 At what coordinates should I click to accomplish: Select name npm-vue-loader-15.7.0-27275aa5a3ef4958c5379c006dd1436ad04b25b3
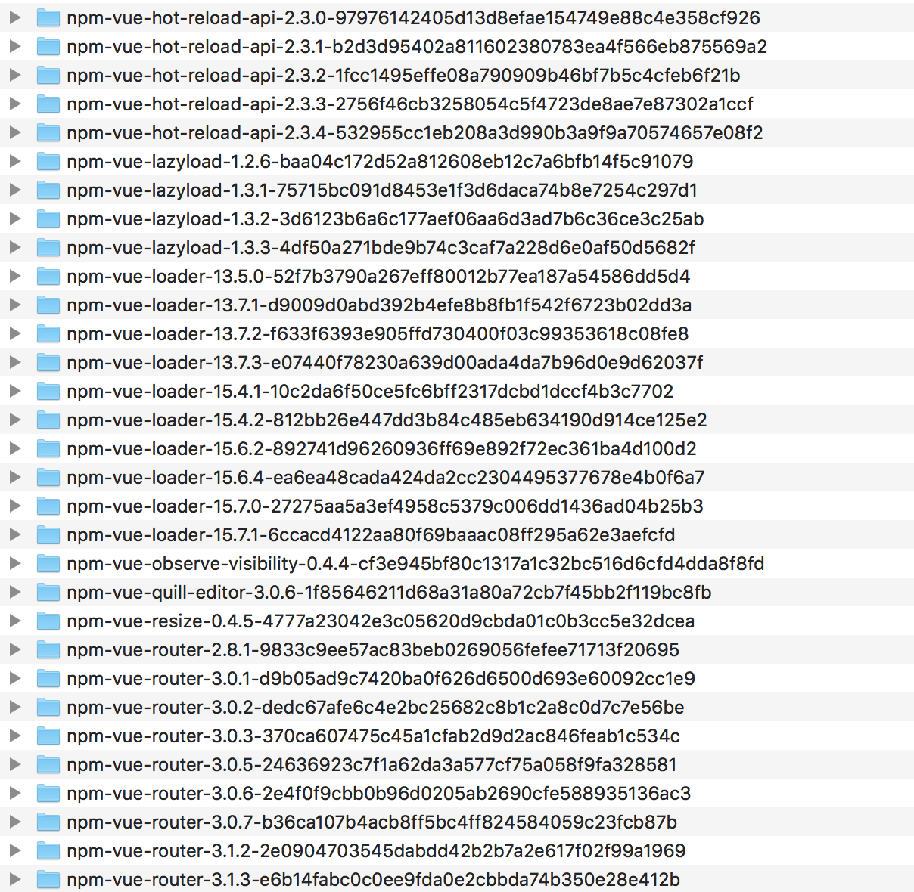(385, 506)
